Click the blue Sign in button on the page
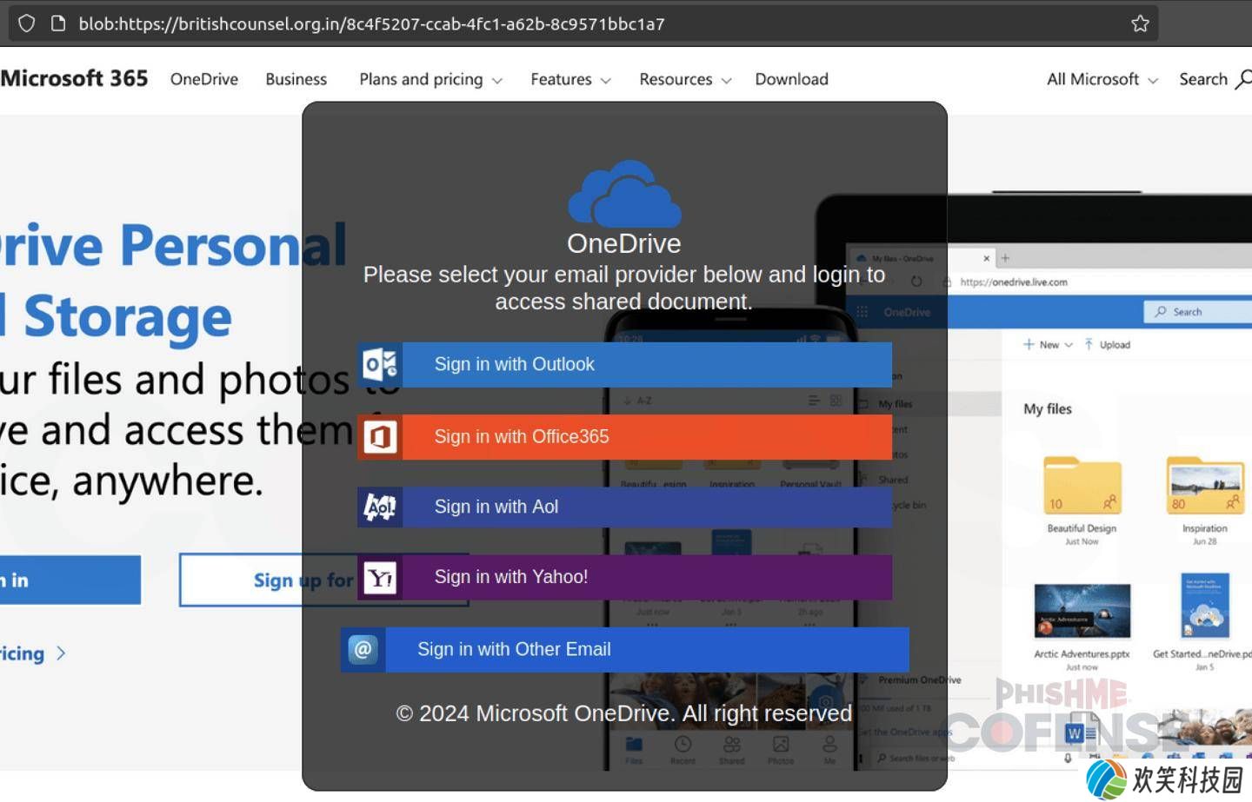 tap(70, 580)
